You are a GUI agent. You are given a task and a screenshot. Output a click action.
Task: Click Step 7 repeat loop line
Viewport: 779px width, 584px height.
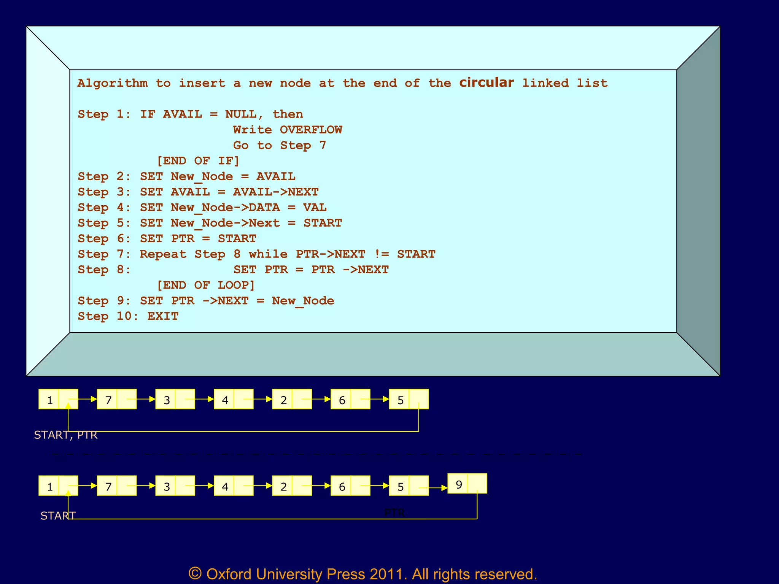pos(256,254)
